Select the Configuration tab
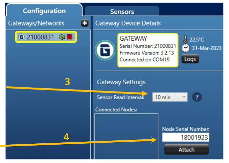This screenshot has height=163, width=229. [x=44, y=10]
